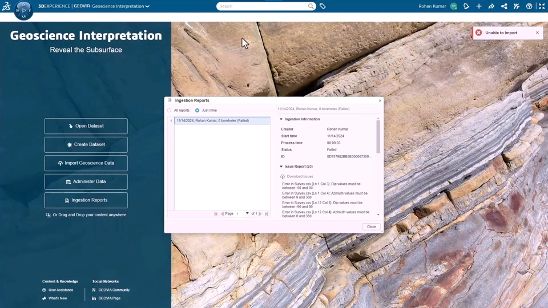Click the Ingestion Reports dialog title icon
548x308 pixels.
[x=170, y=100]
